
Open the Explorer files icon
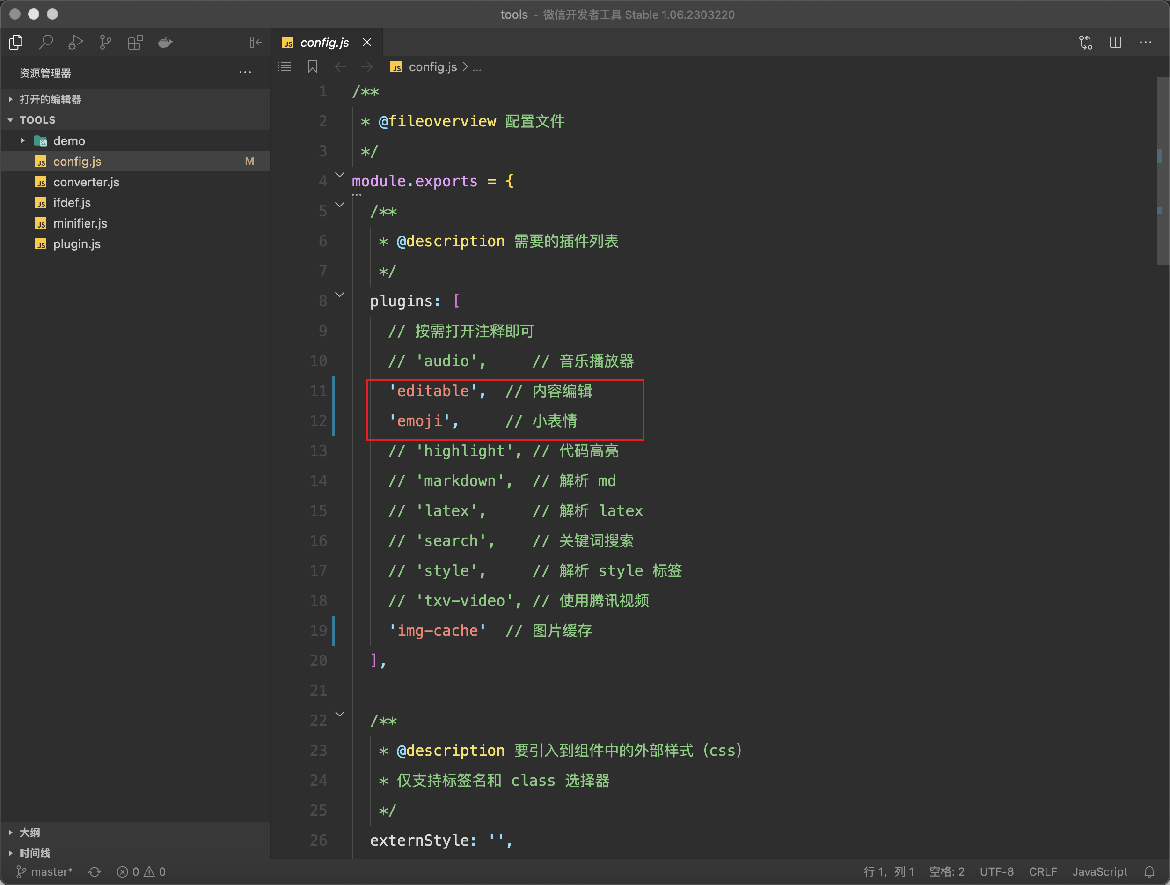16,42
